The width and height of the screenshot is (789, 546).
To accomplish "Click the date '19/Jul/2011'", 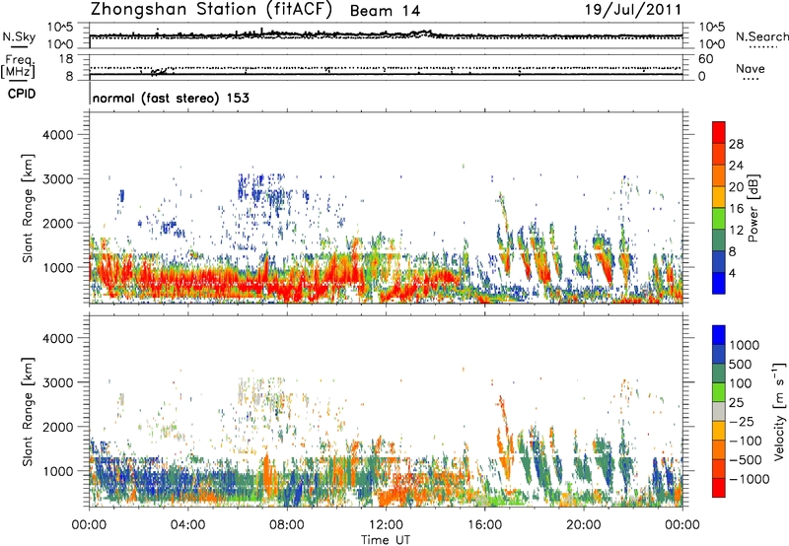I will pos(633,10).
